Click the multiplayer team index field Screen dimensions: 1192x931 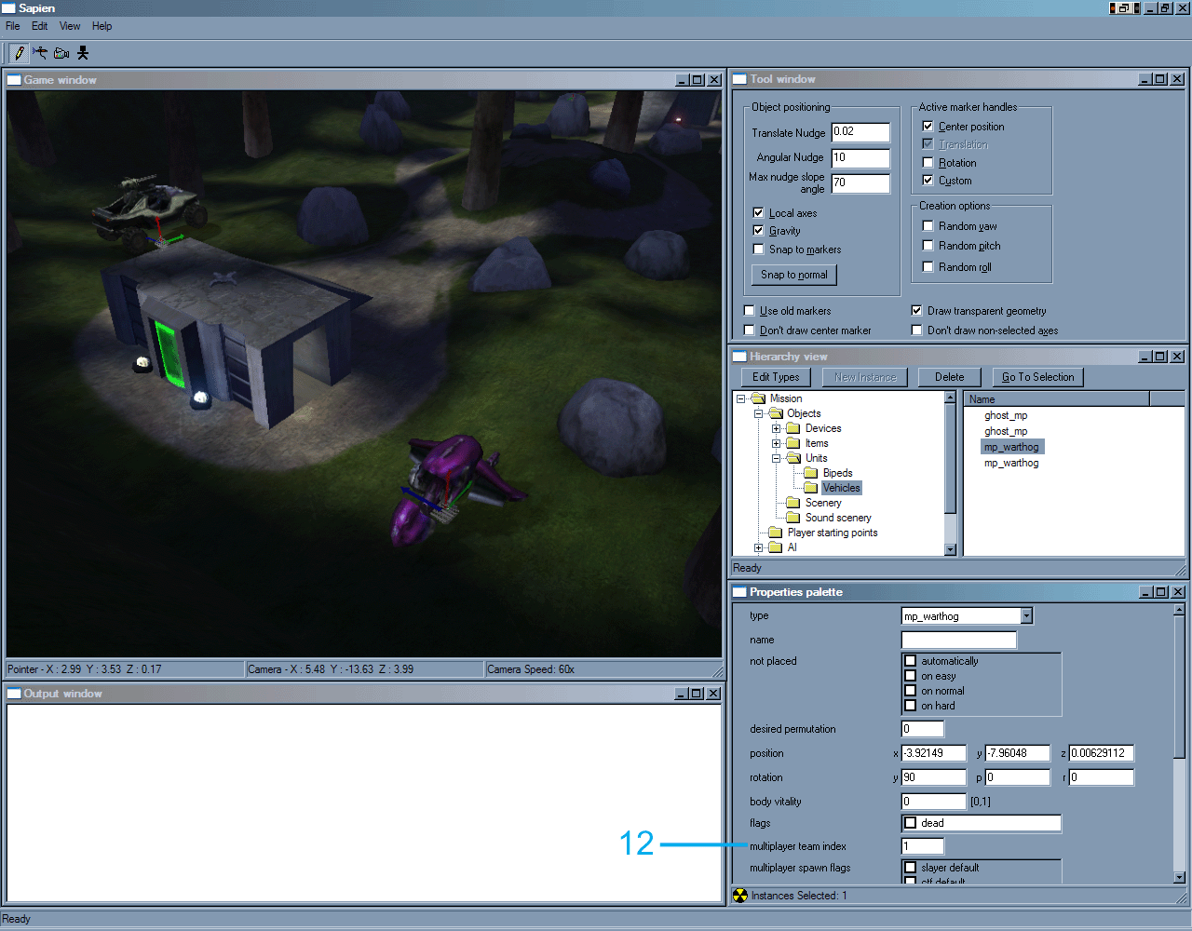pyautogui.click(x=923, y=846)
